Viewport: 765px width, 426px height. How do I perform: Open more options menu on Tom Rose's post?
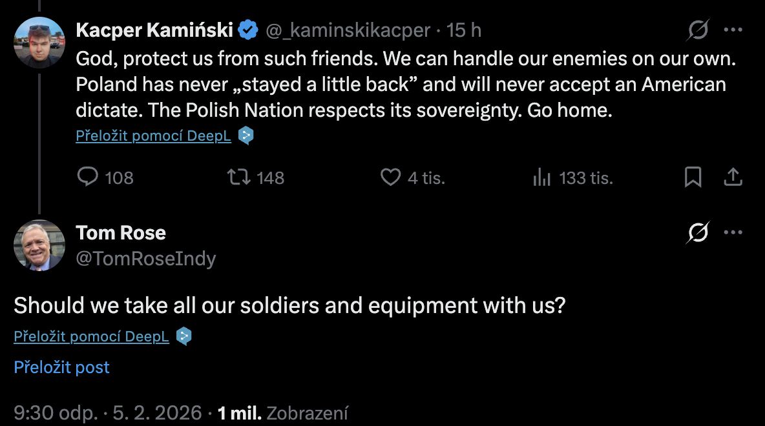[733, 232]
